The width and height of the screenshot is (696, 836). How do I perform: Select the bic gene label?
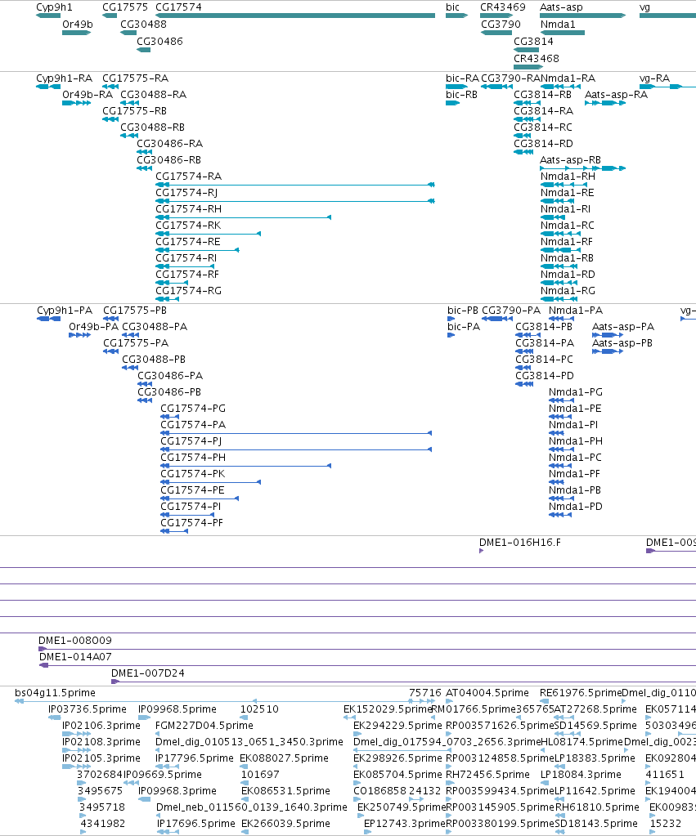(452, 7)
